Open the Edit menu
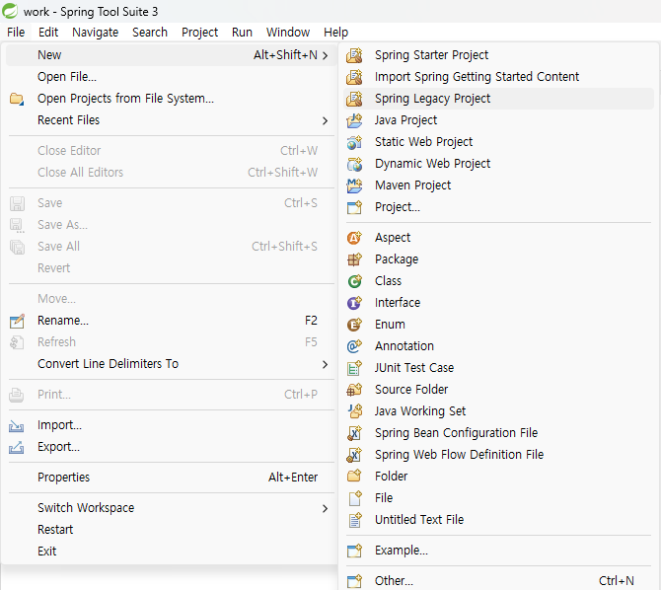661x590 pixels. click(x=48, y=33)
